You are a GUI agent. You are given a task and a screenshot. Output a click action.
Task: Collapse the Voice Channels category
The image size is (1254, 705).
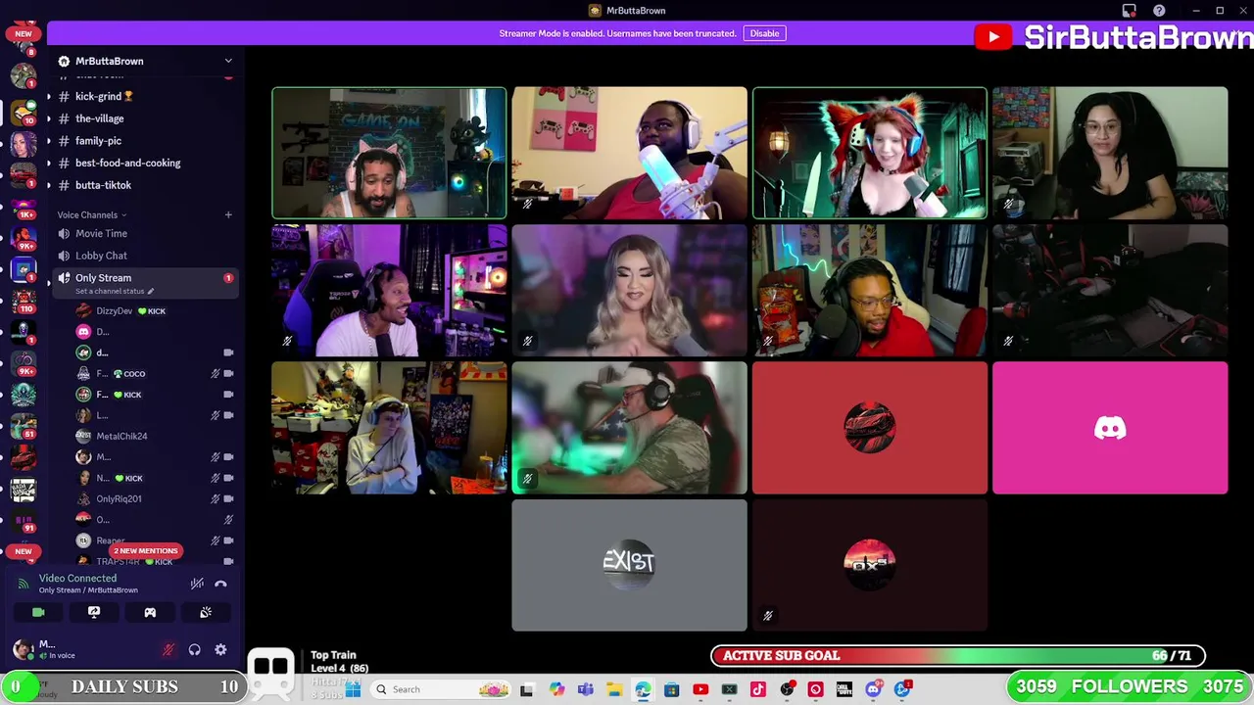pos(91,214)
